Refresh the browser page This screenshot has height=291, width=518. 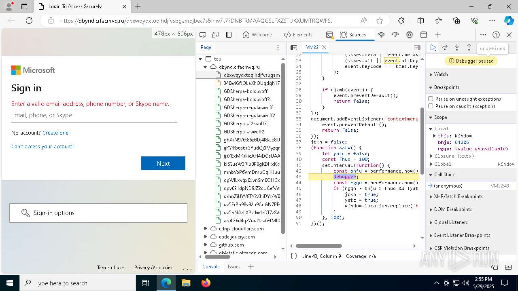click(29, 21)
